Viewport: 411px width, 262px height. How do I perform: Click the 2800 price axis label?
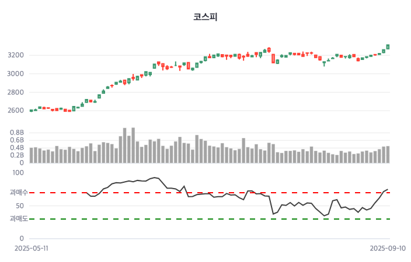[16, 93]
